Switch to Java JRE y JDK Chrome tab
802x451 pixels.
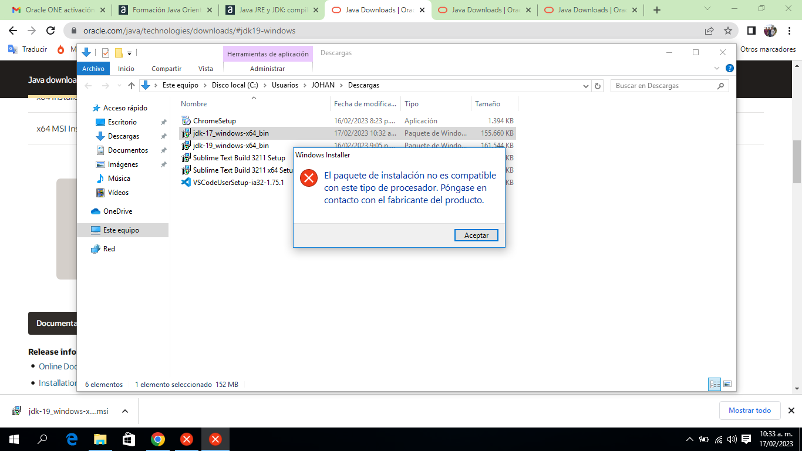(272, 10)
